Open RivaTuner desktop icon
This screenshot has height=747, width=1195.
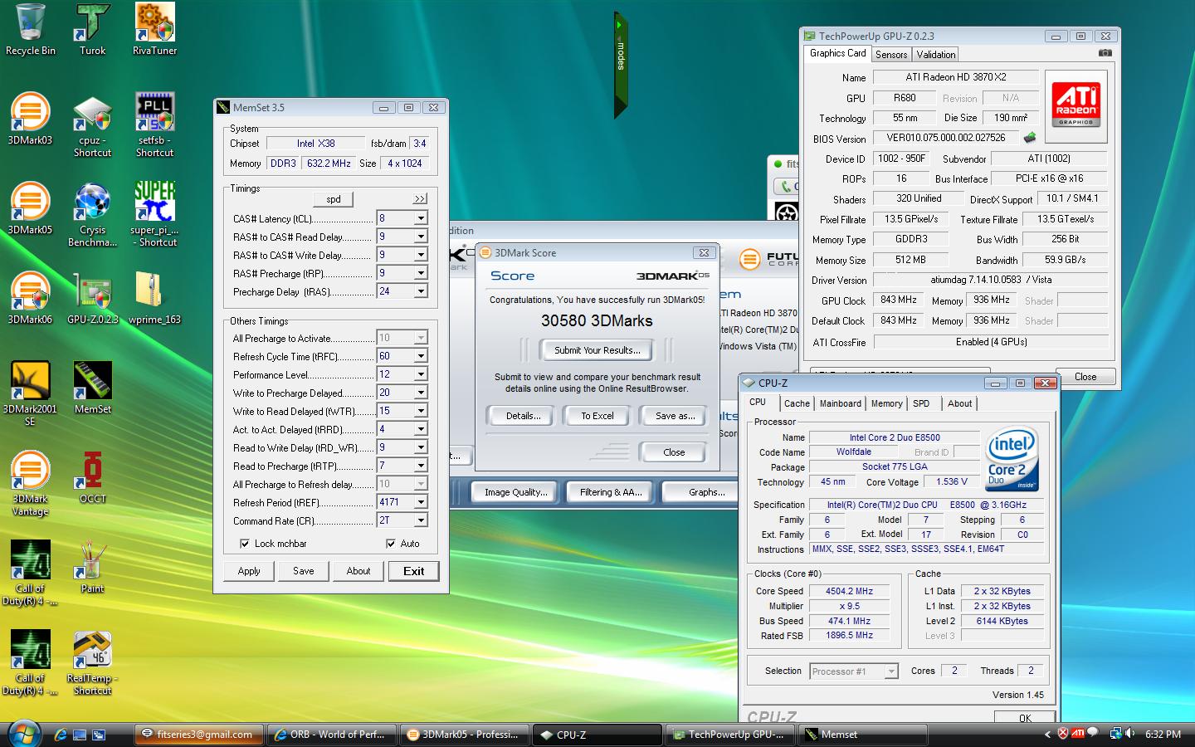(154, 30)
